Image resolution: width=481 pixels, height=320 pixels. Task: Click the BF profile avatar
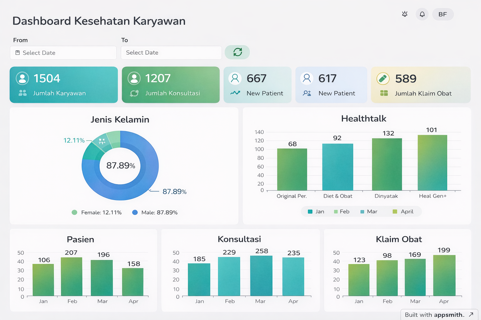[x=442, y=14]
